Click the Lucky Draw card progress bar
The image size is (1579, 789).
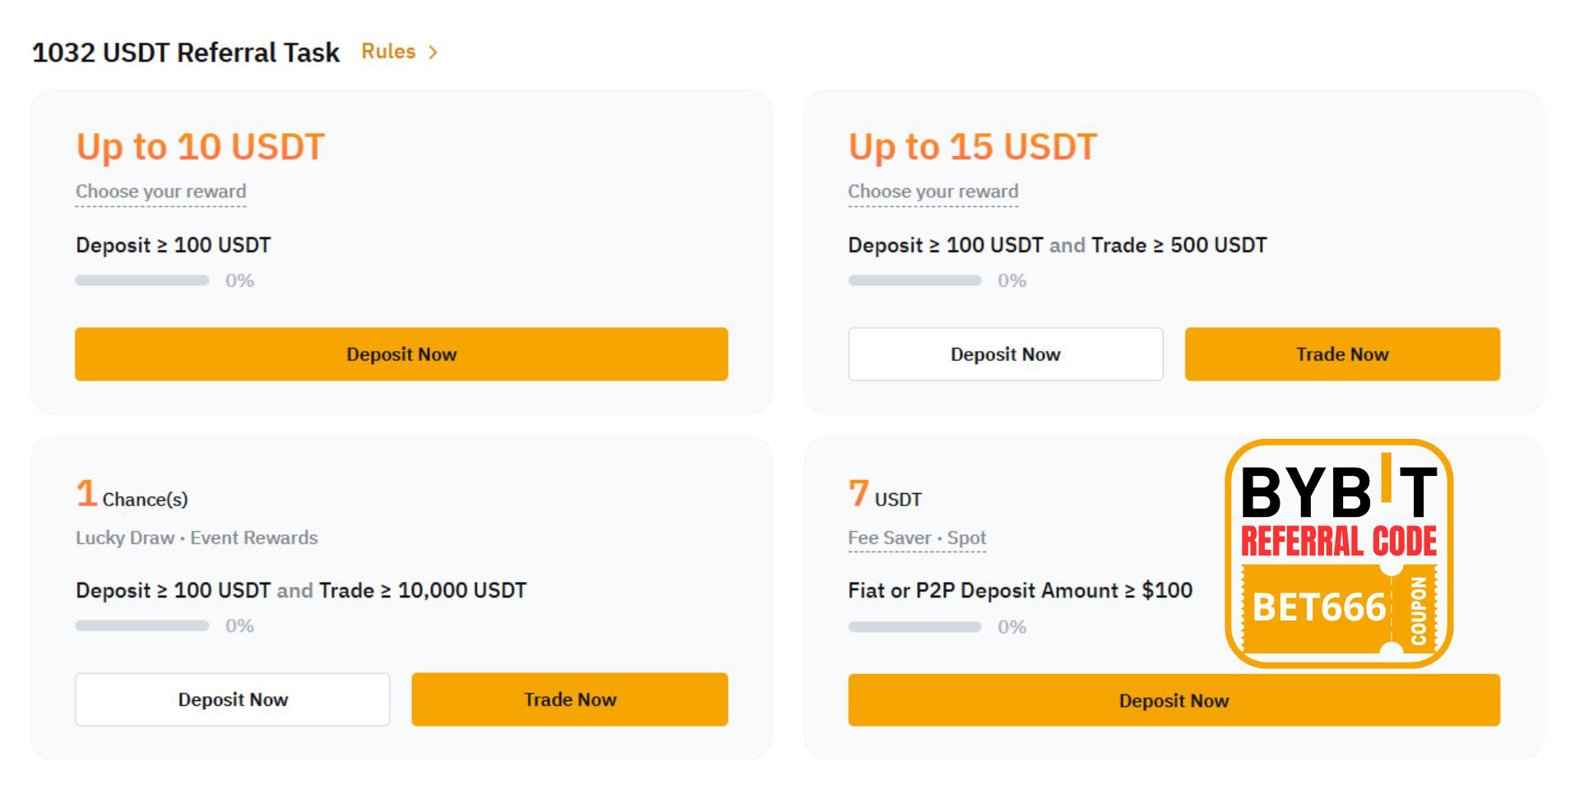click(x=141, y=626)
